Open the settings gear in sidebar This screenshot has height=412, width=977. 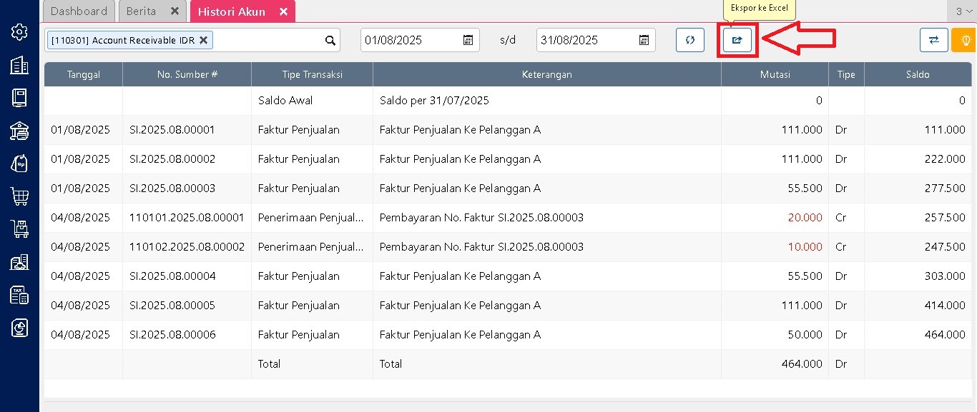[19, 32]
